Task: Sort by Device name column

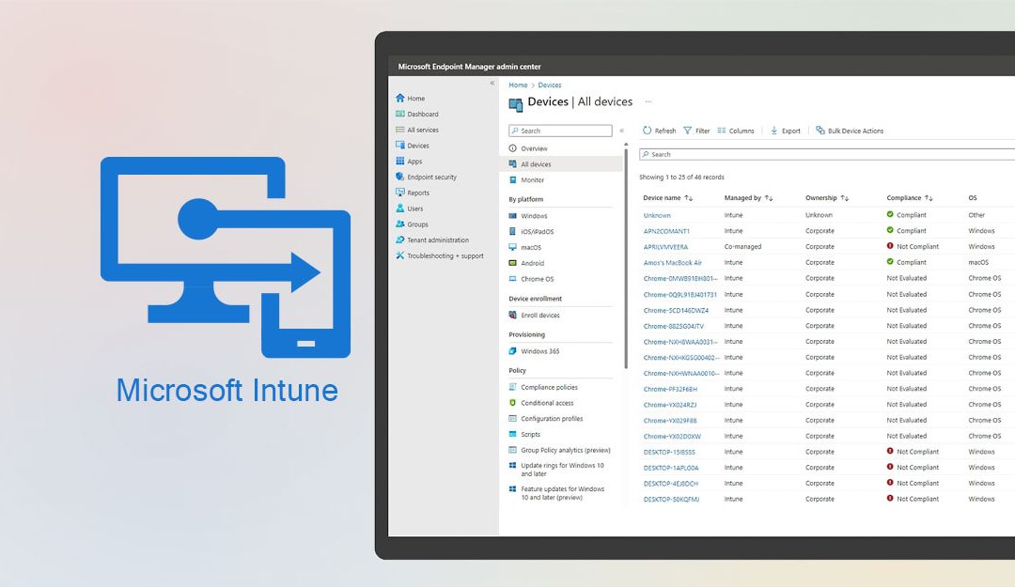Action: pyautogui.click(x=668, y=198)
